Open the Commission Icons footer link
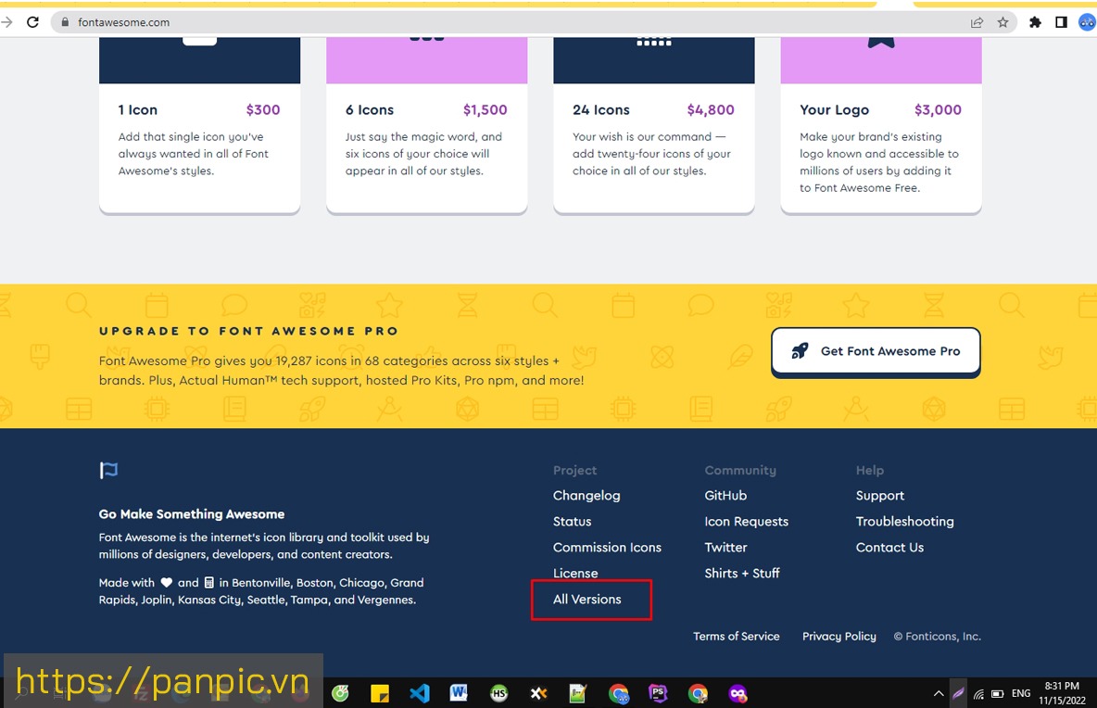The height and width of the screenshot is (708, 1097). tap(607, 547)
